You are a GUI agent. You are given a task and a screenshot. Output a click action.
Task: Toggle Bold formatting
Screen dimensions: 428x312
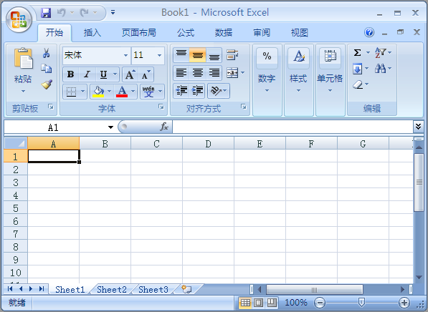71,74
